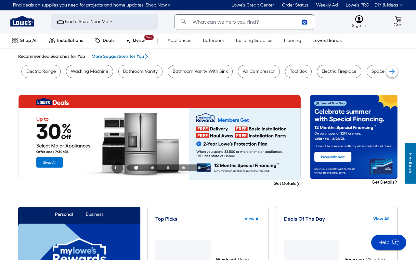Open Lowe's Credit Center link

[253, 5]
